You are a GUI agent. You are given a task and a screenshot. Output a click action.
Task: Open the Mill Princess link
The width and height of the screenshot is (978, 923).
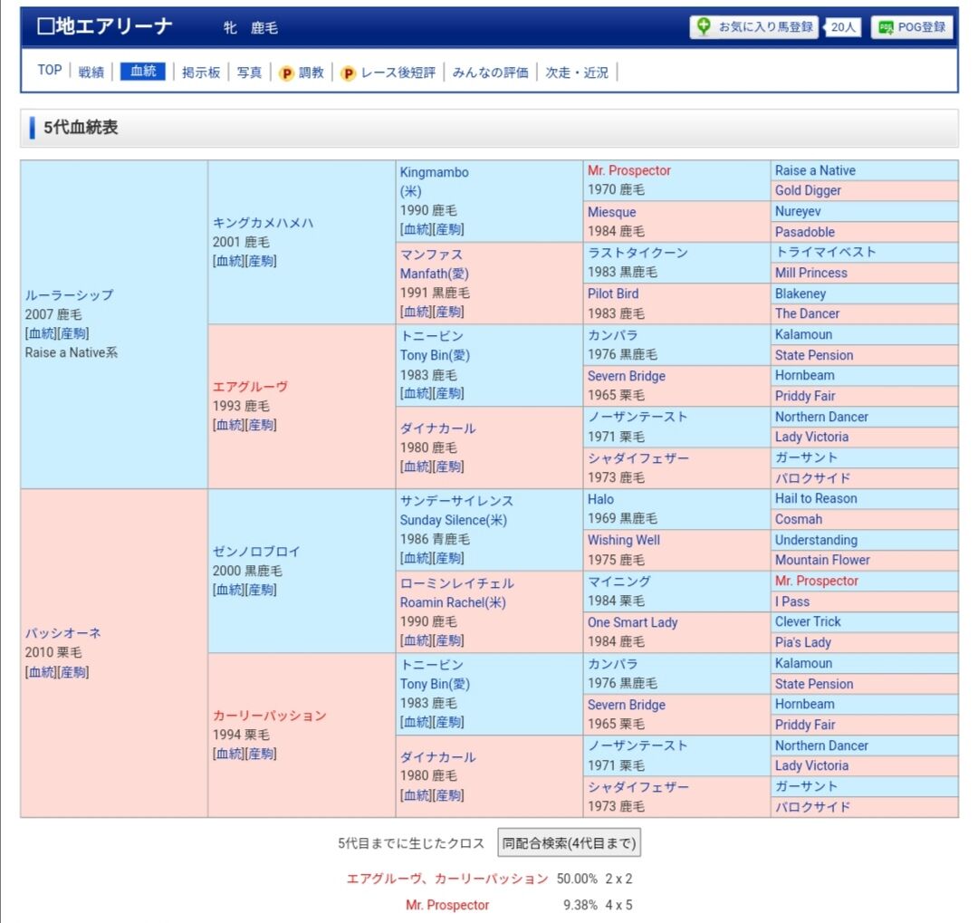[810, 273]
